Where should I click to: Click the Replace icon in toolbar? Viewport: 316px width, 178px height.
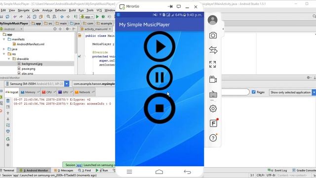pos(54,17)
